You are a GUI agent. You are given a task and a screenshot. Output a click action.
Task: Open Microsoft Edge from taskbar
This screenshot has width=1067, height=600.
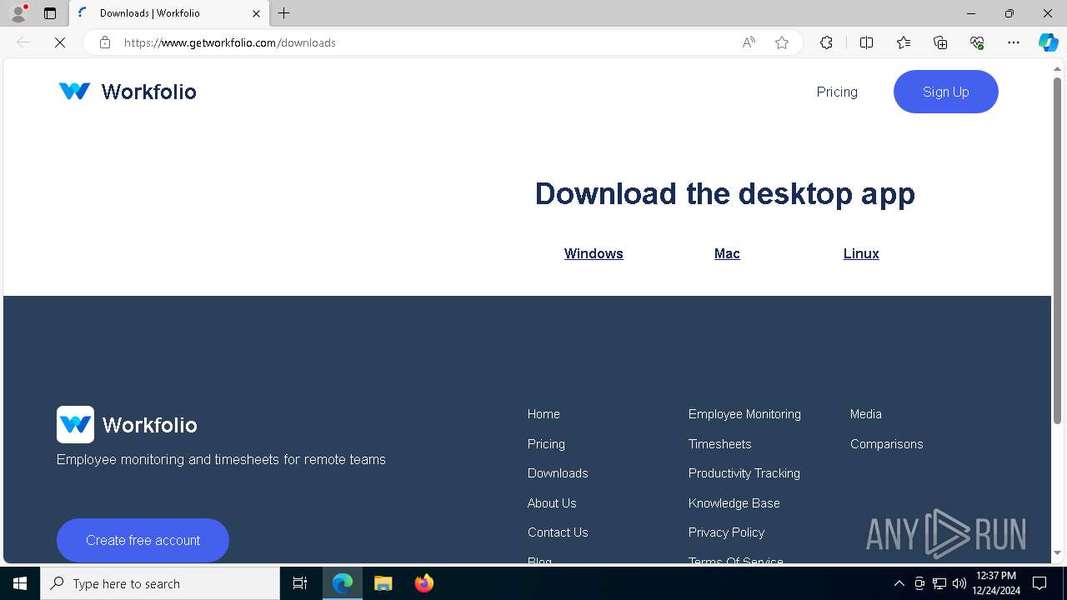(x=343, y=583)
